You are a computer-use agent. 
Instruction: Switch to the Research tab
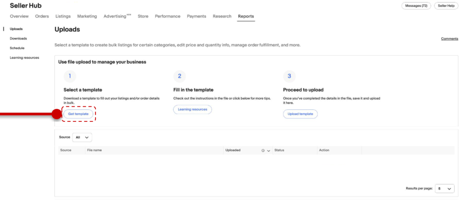[x=222, y=16]
